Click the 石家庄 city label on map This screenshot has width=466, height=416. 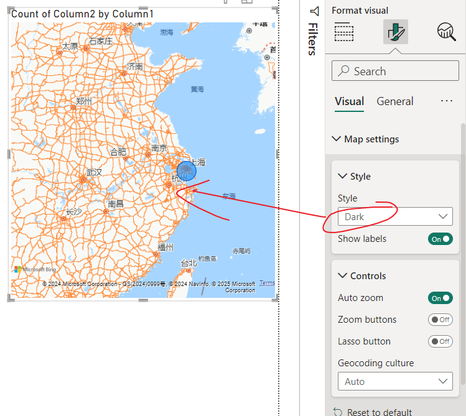[x=100, y=41]
